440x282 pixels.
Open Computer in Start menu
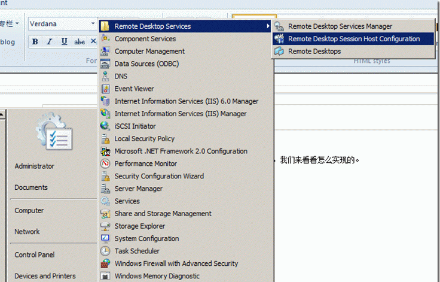tap(29, 211)
